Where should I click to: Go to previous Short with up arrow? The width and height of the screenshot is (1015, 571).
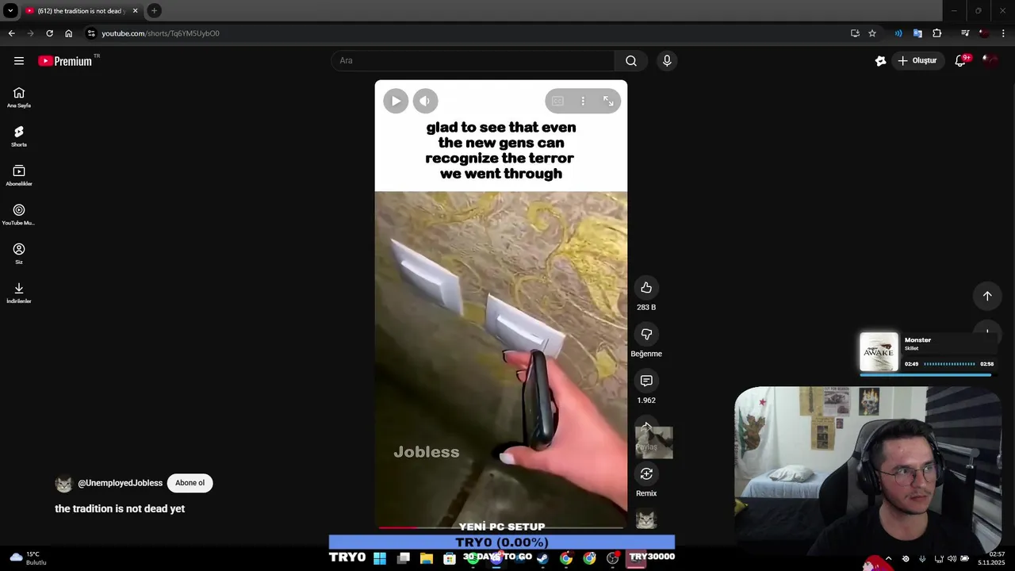tap(987, 296)
